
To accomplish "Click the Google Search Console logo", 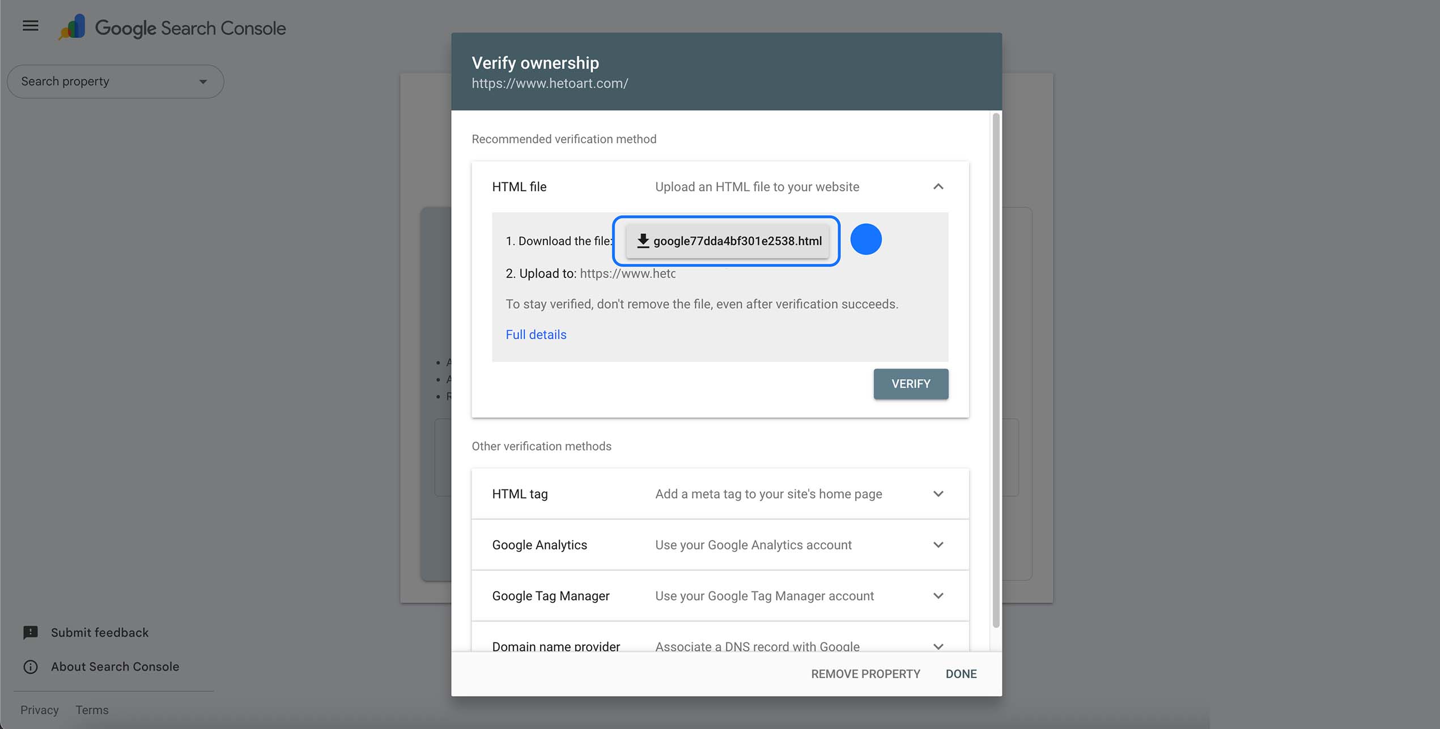I will click(x=170, y=27).
